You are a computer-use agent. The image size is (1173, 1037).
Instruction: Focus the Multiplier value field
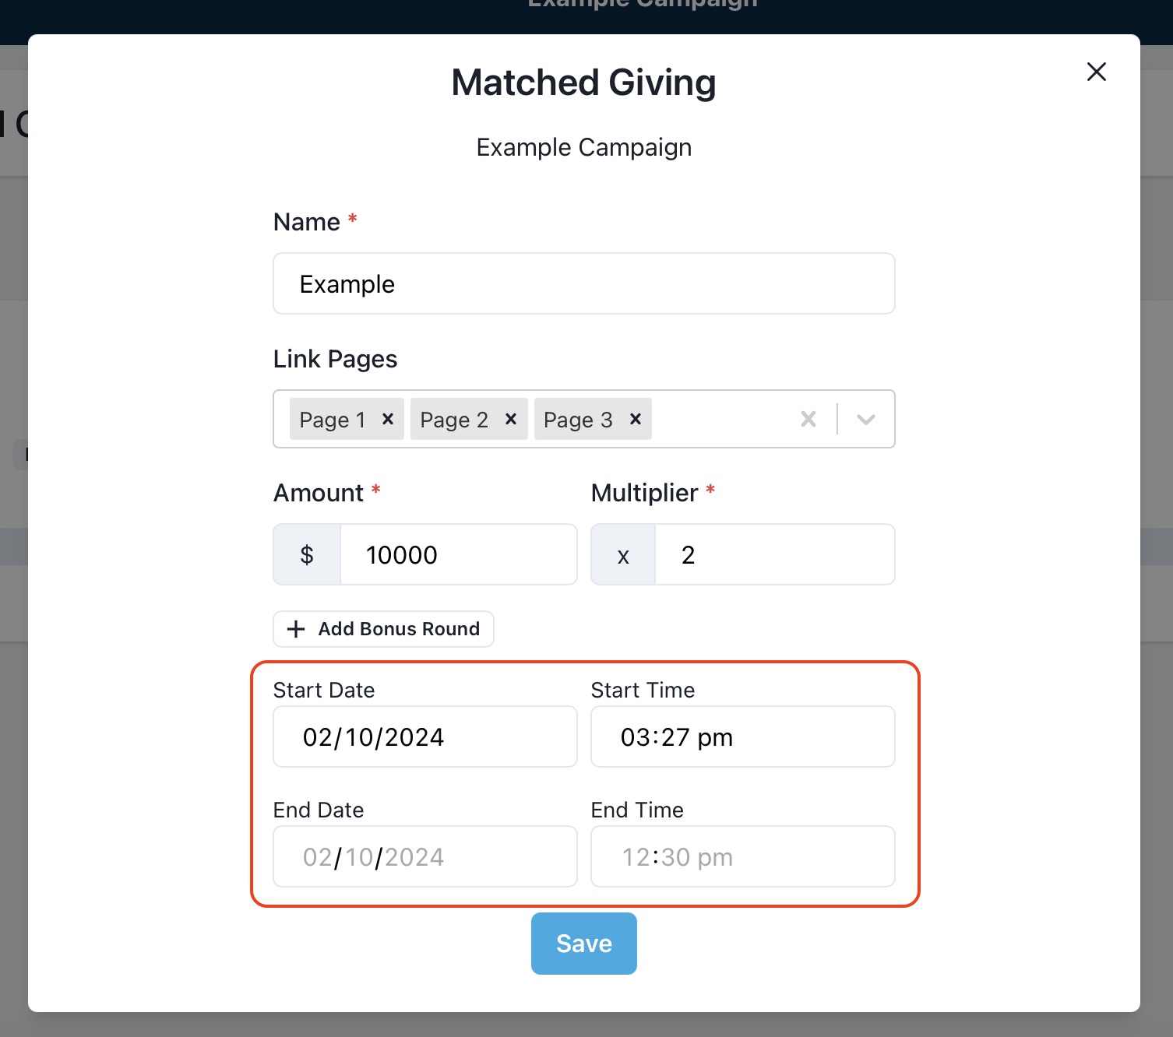coord(775,554)
